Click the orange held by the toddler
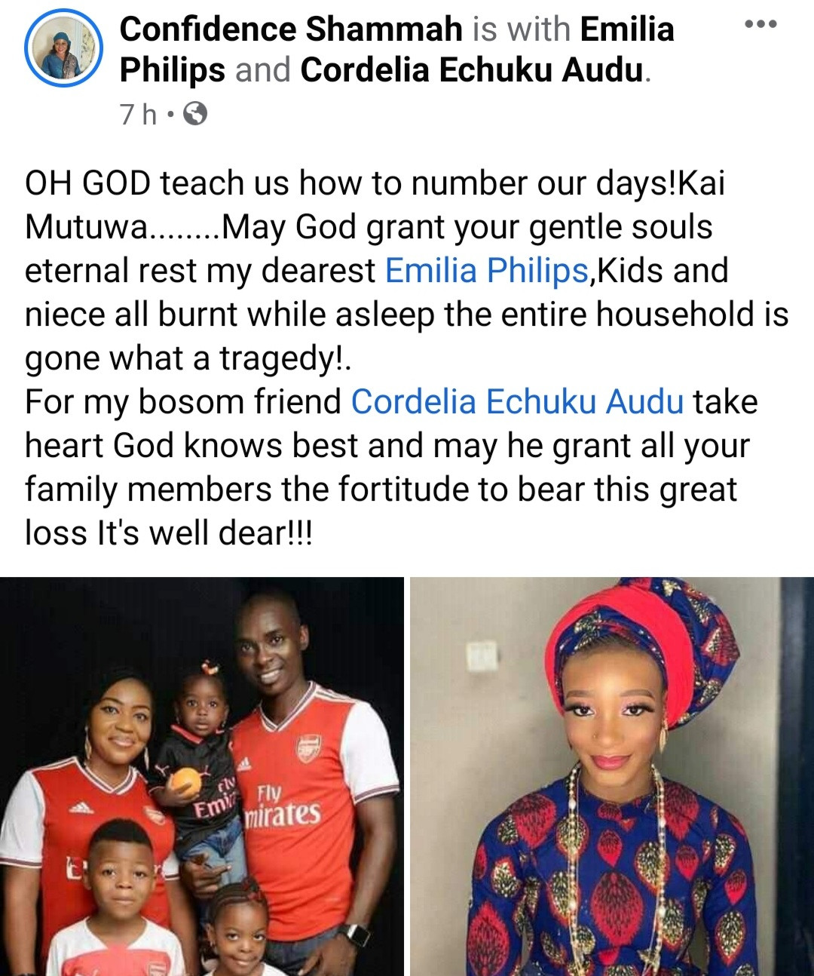 185,782
